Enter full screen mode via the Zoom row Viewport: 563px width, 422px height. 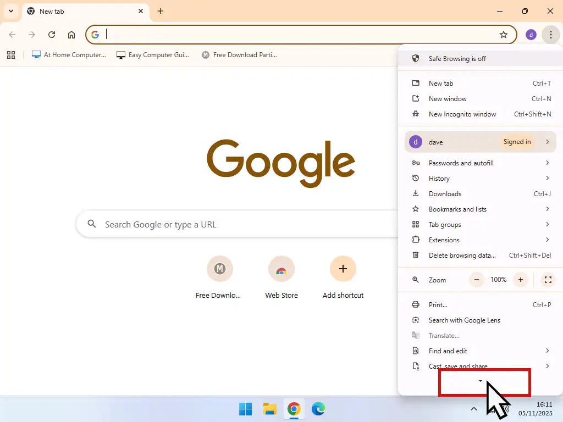(x=548, y=280)
